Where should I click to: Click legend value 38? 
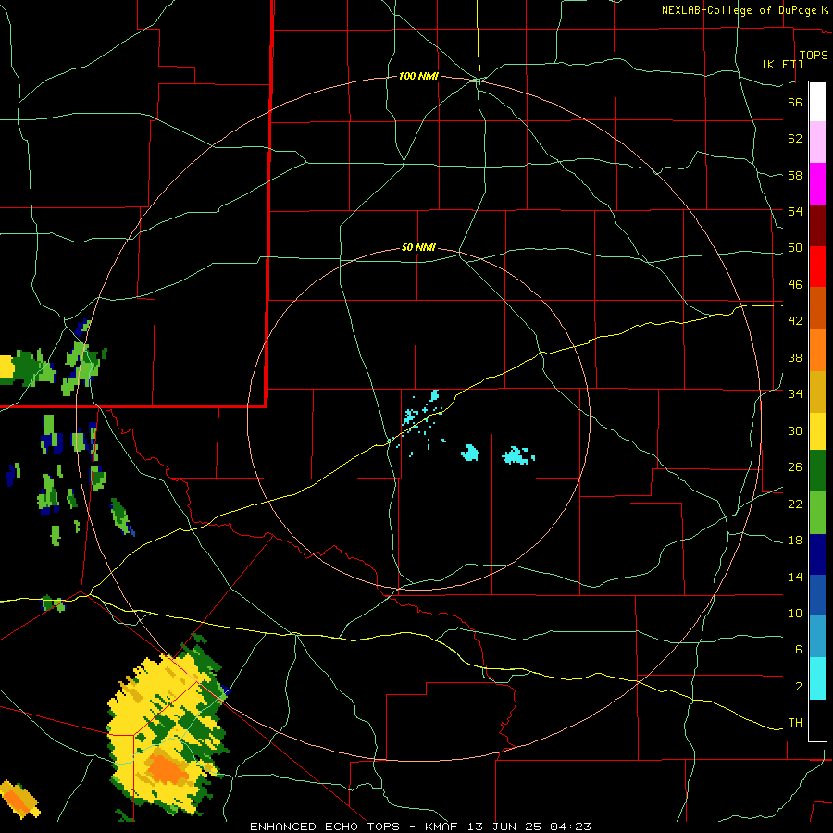[x=795, y=357]
